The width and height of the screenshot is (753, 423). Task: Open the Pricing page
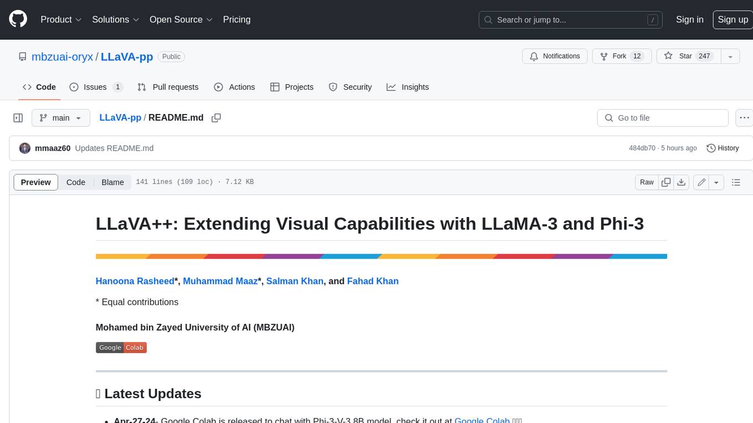click(x=236, y=19)
